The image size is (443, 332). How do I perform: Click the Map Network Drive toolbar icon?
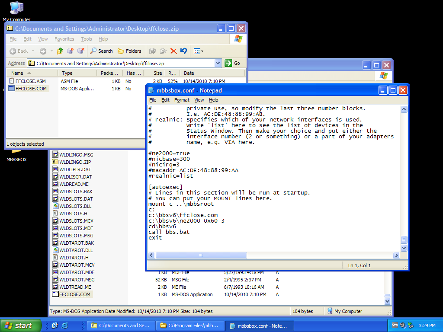click(70, 51)
